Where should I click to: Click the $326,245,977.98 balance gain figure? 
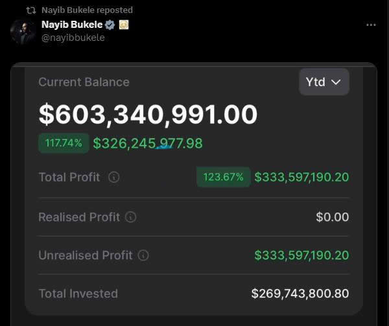(x=148, y=143)
